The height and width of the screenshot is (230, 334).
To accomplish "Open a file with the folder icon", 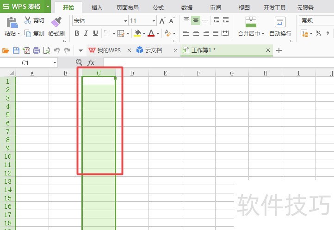I will (x=6, y=50).
